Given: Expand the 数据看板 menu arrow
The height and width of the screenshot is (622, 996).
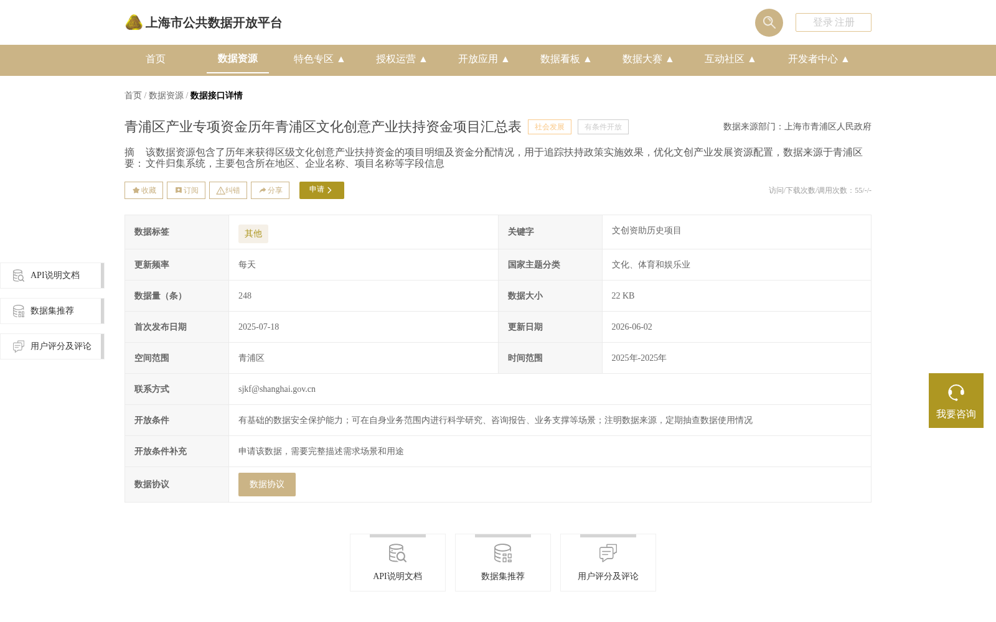Looking at the screenshot, I should (588, 59).
